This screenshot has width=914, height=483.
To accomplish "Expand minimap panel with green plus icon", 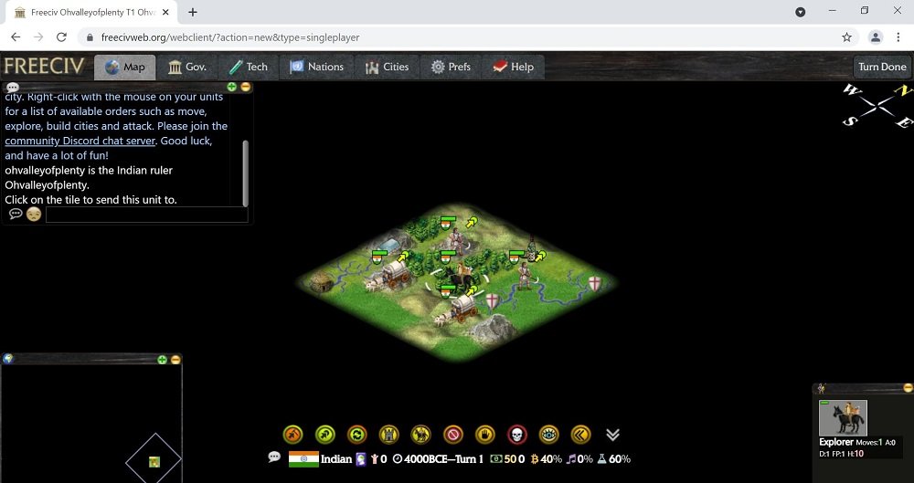I will [162, 360].
